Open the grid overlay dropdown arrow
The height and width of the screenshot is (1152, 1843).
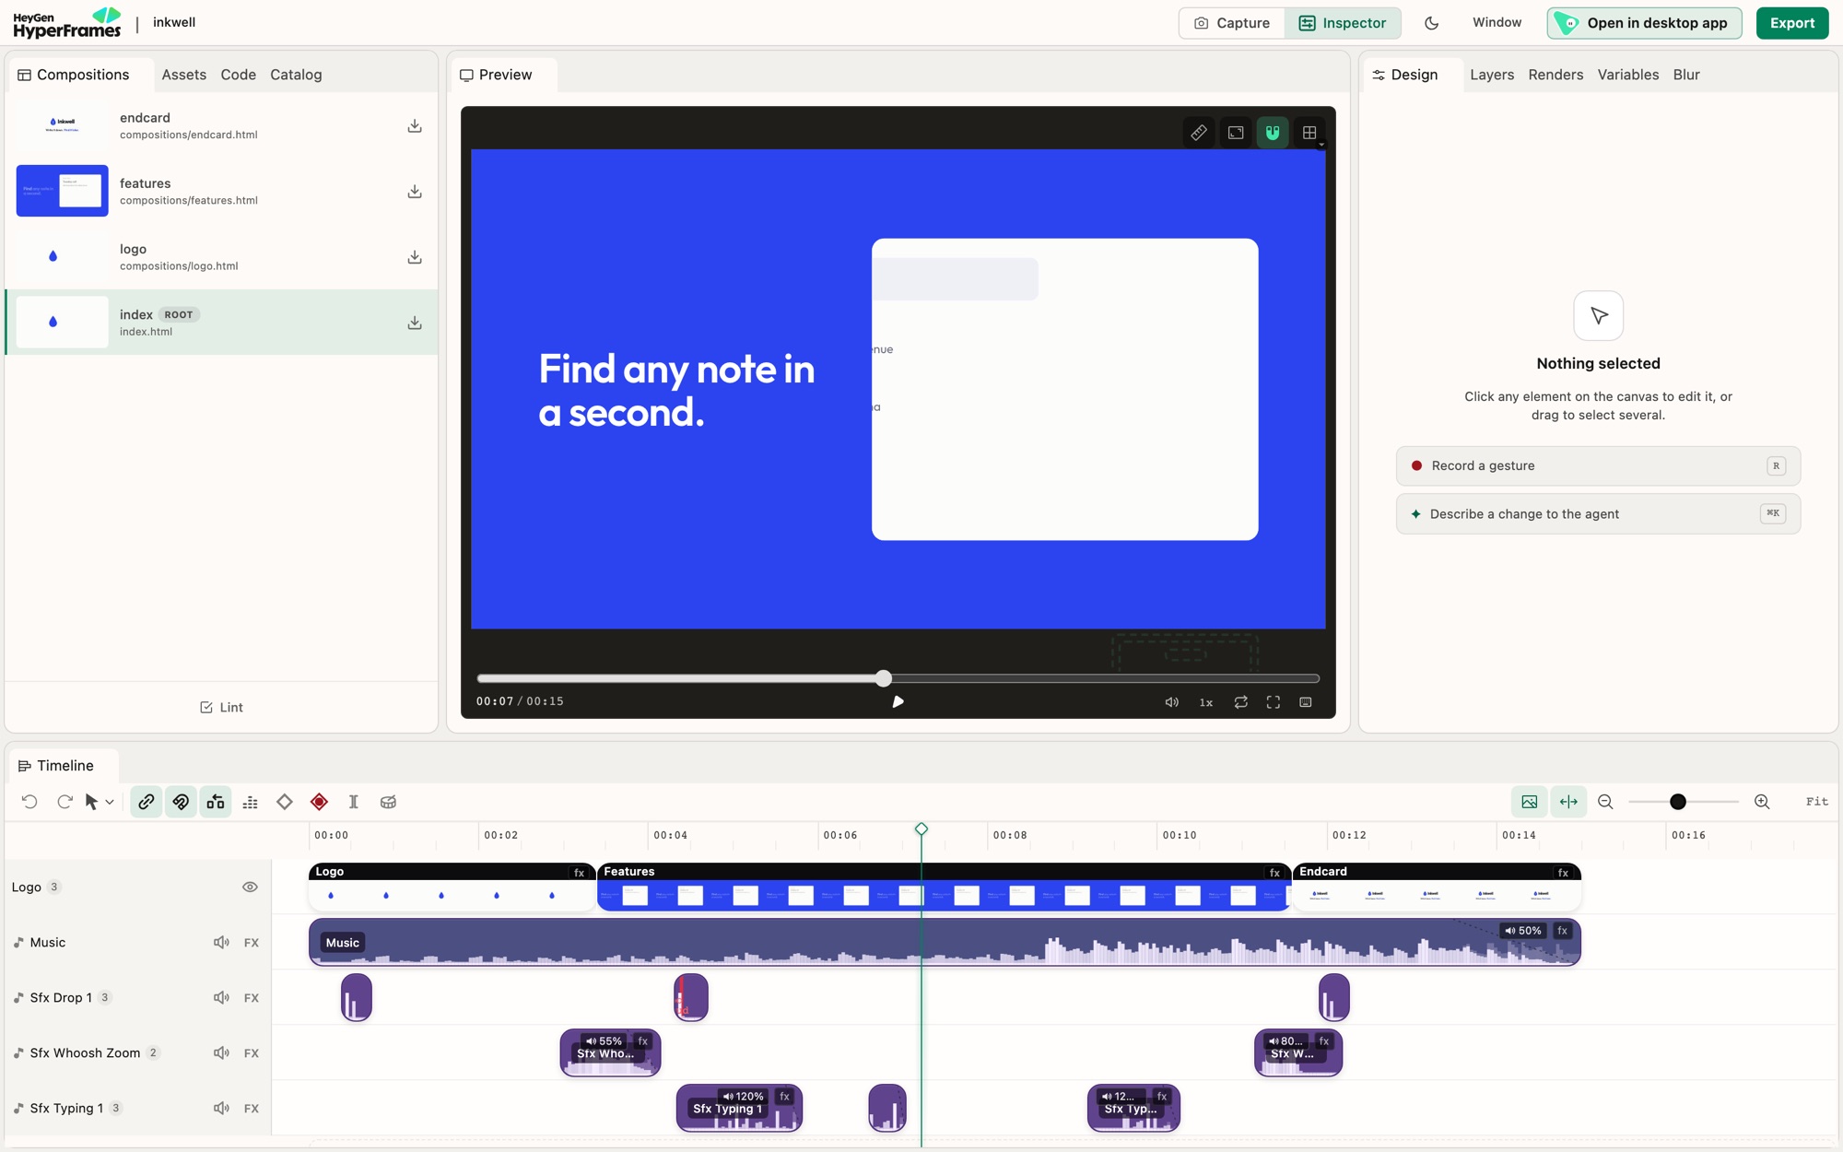[x=1321, y=145]
